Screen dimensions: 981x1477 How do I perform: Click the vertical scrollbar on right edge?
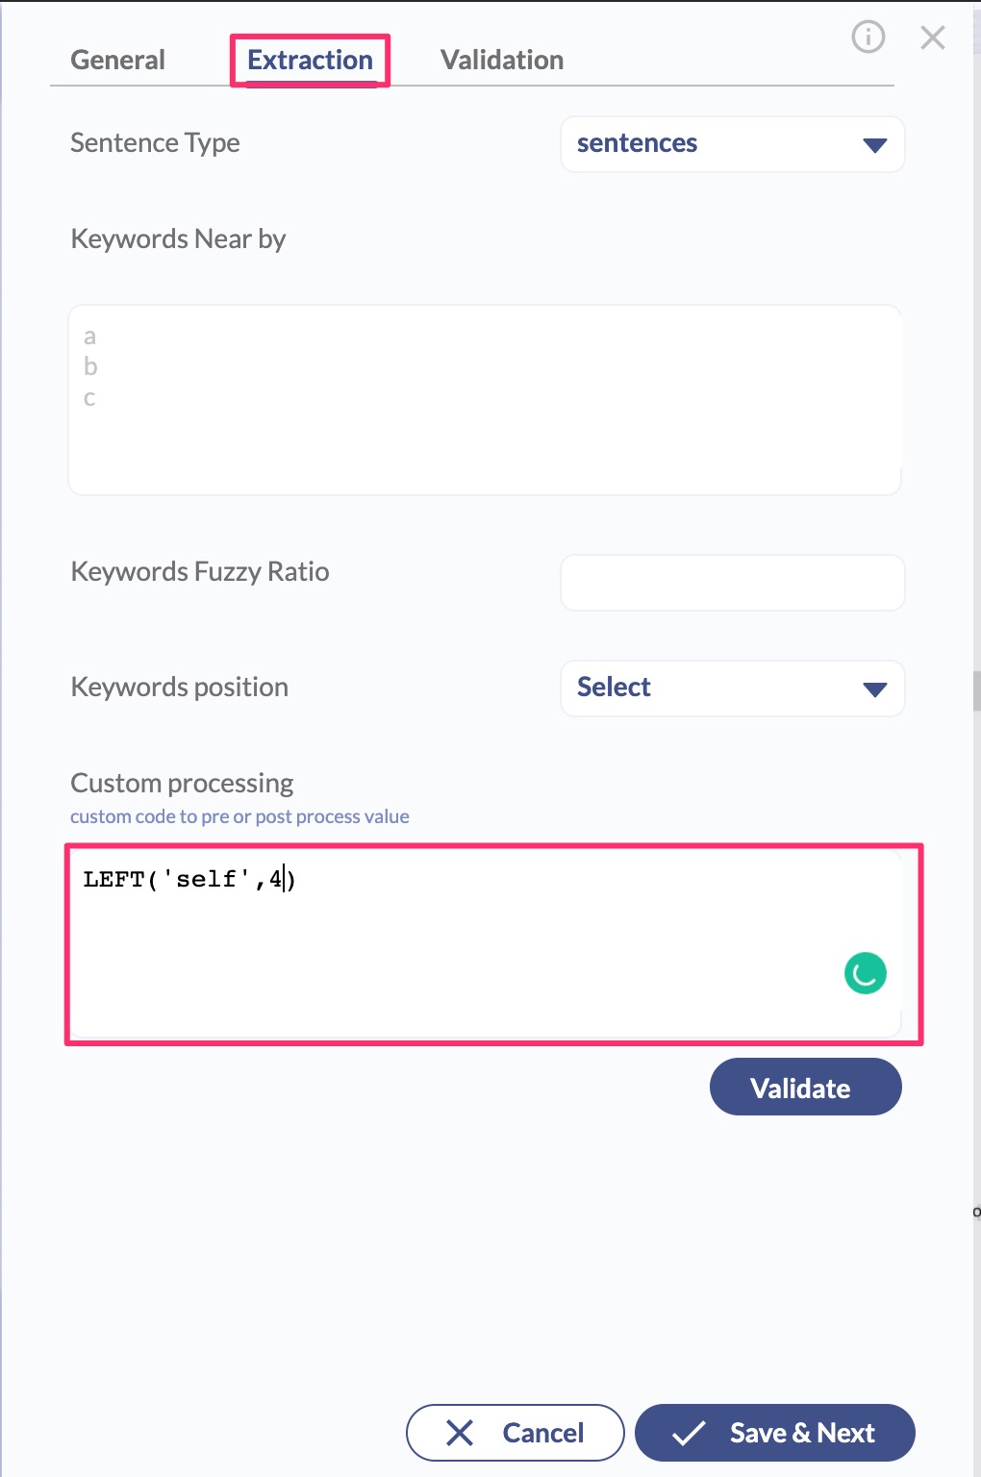pos(976,690)
